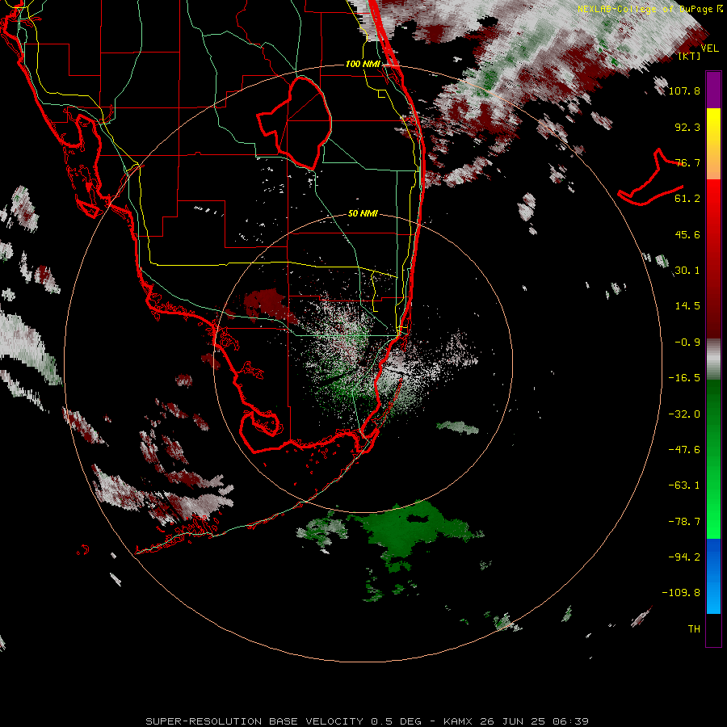Click the -47.6 velocity scale value
The height and width of the screenshot is (727, 727).
684,450
